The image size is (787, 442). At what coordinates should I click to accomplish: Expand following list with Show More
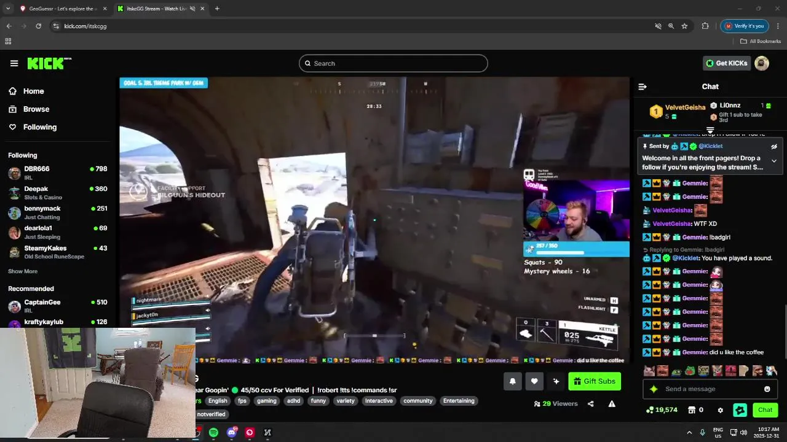coord(23,271)
